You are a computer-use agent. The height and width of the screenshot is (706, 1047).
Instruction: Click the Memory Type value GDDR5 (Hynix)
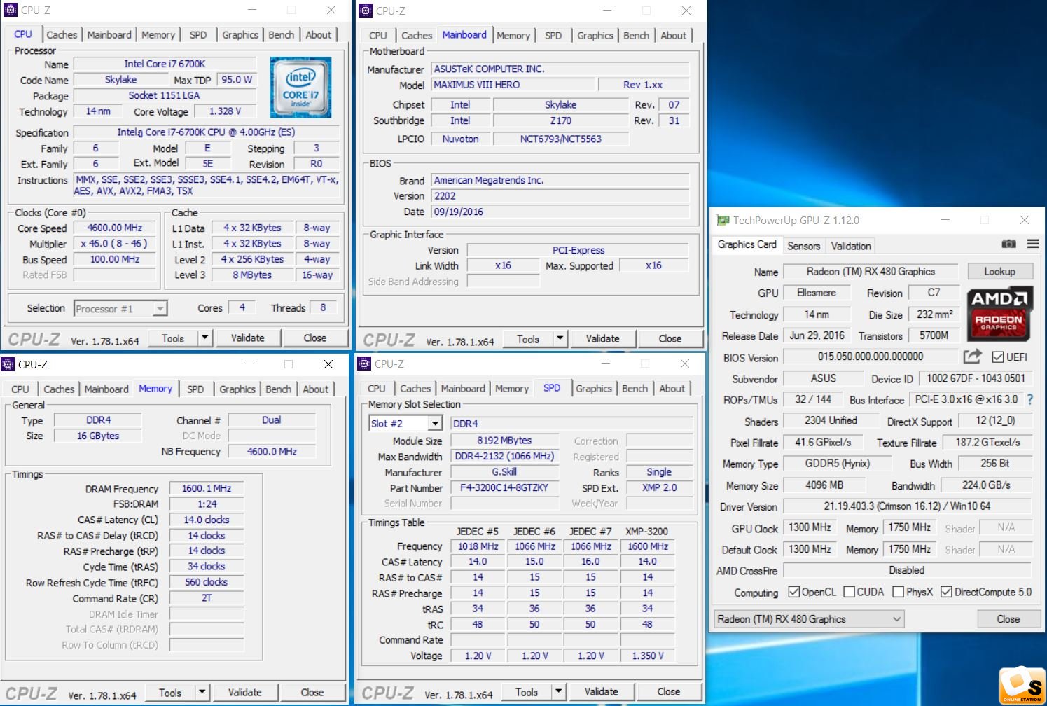[x=837, y=464]
